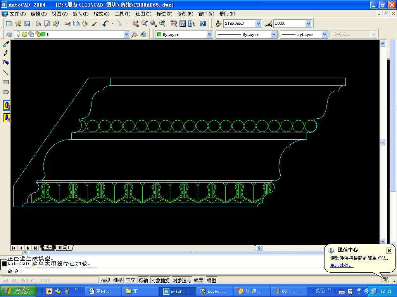Select the Line tool in left toolbar
Screen dimensions: 397x297
[6, 72]
